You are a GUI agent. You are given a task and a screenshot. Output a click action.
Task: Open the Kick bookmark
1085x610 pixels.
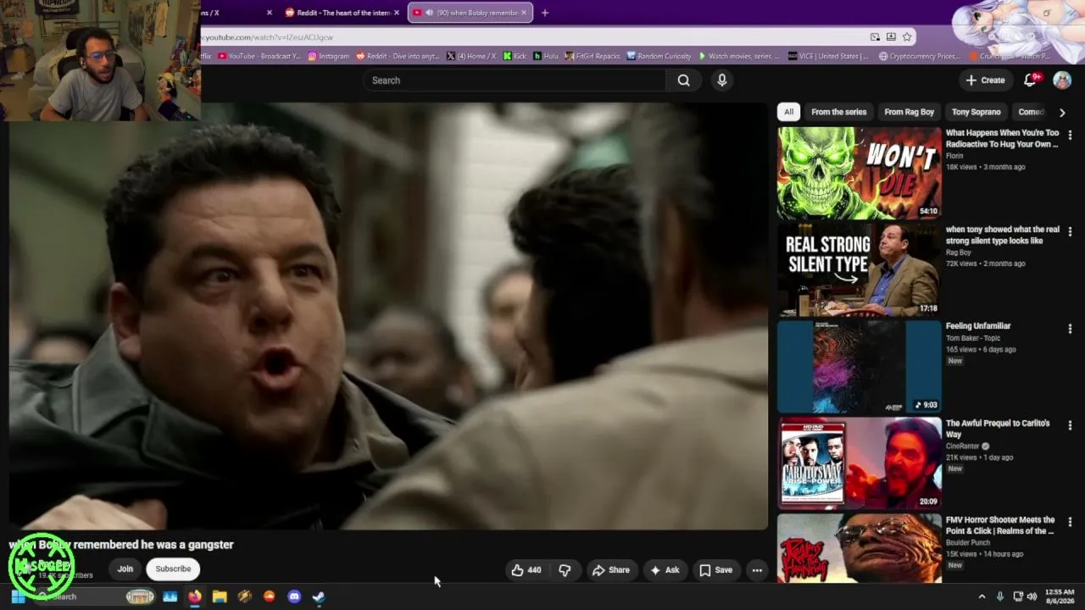[x=515, y=56]
